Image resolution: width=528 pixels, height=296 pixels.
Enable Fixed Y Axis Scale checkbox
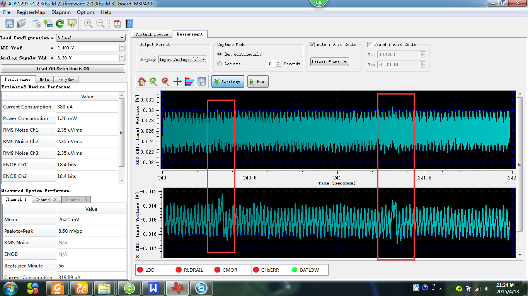coord(370,44)
